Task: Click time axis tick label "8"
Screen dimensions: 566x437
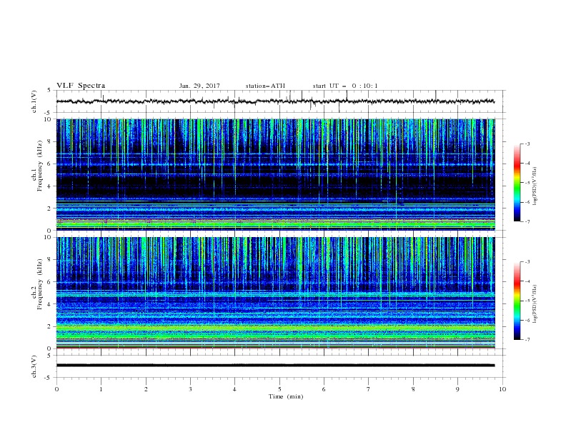Action: click(413, 389)
